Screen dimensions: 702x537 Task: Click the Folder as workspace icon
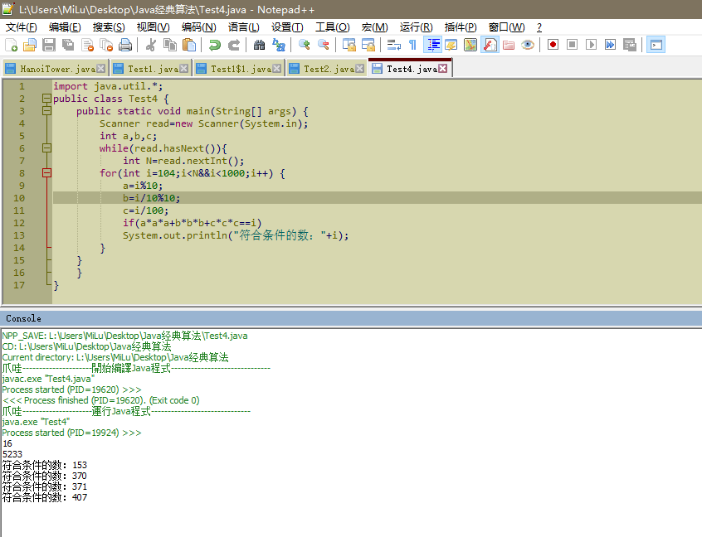point(509,45)
